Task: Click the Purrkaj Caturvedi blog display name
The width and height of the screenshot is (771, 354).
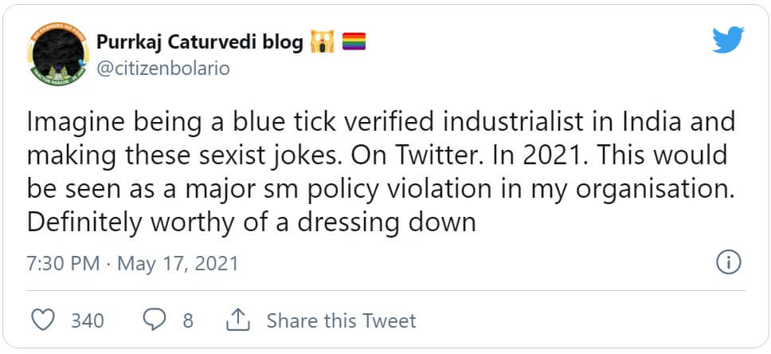Action: pyautogui.click(x=199, y=42)
